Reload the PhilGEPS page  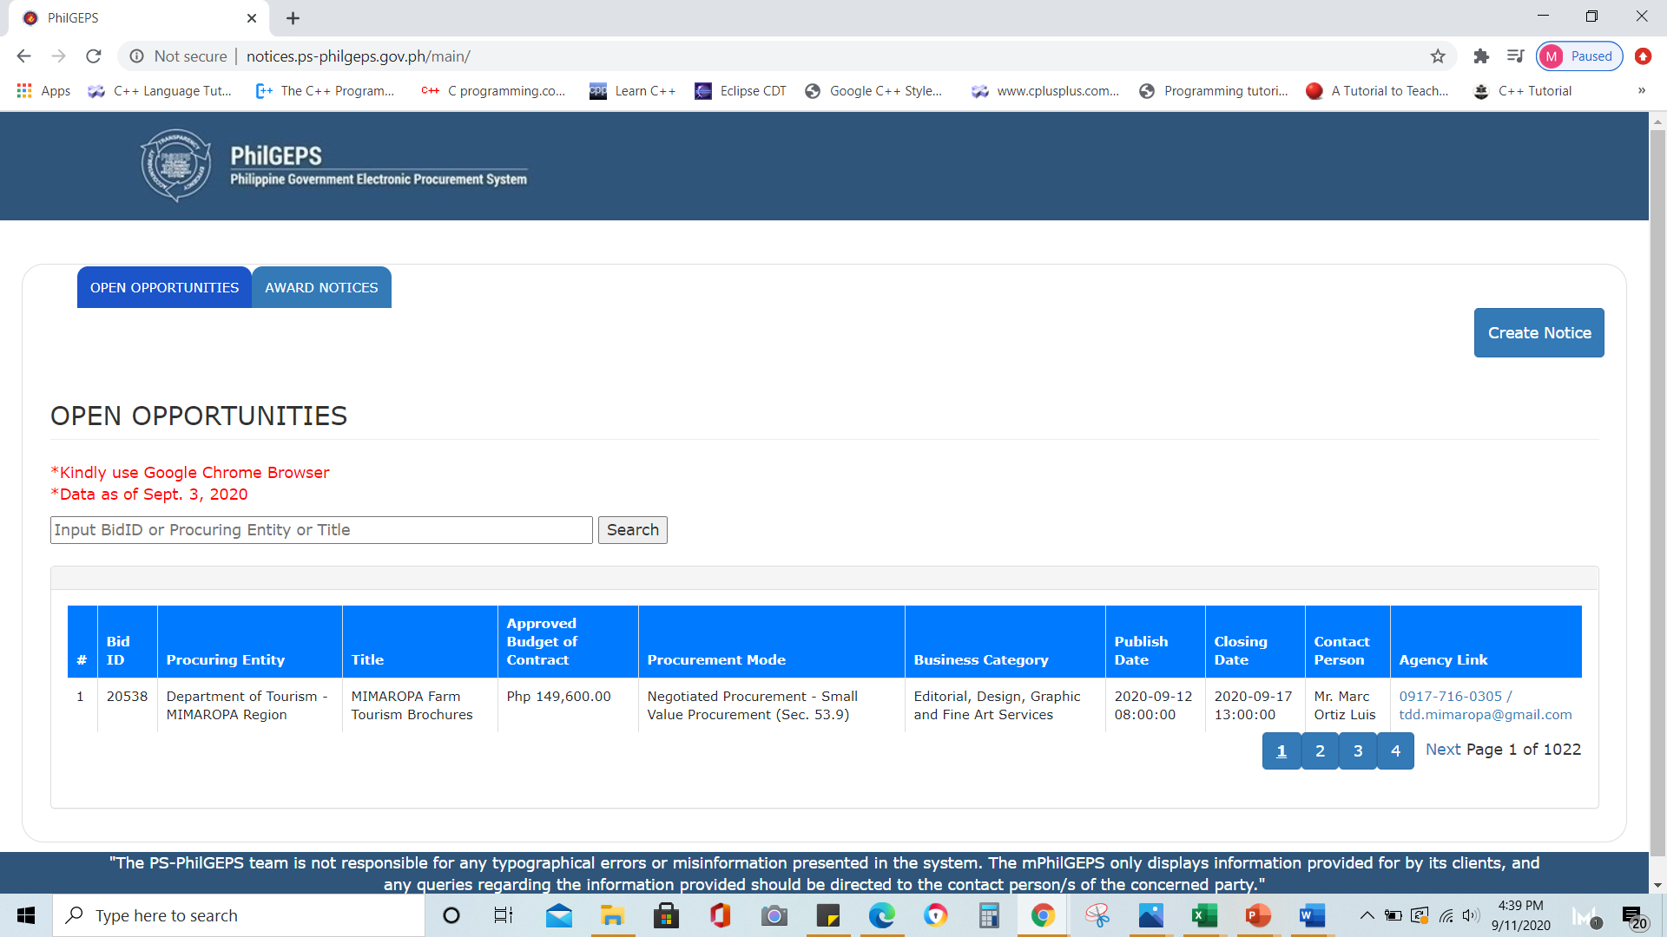94,56
